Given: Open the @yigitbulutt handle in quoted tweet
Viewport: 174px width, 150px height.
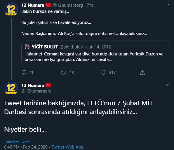Looking at the screenshot, I should (x=72, y=47).
